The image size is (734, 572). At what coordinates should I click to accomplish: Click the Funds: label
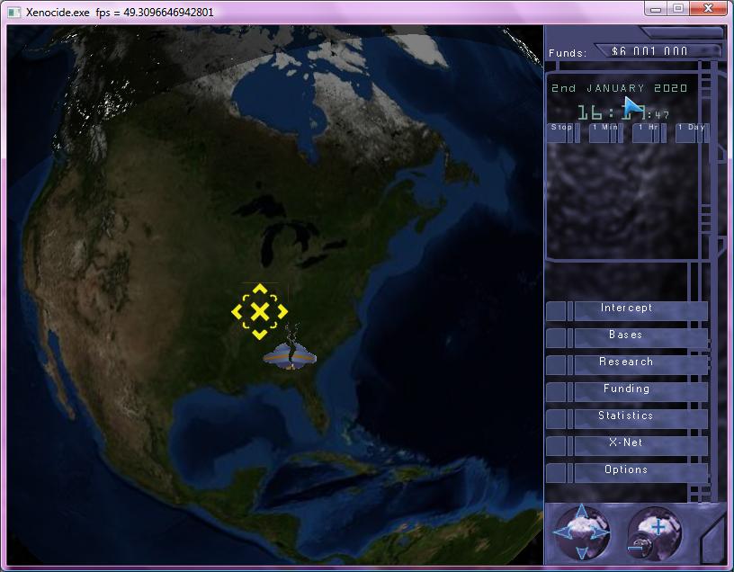coord(568,53)
